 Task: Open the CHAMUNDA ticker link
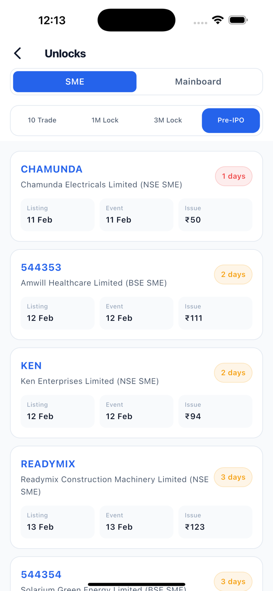tap(51, 169)
